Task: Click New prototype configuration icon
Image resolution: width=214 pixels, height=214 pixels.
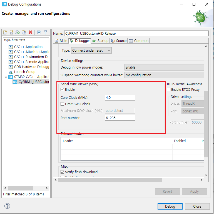Action: (11, 32)
